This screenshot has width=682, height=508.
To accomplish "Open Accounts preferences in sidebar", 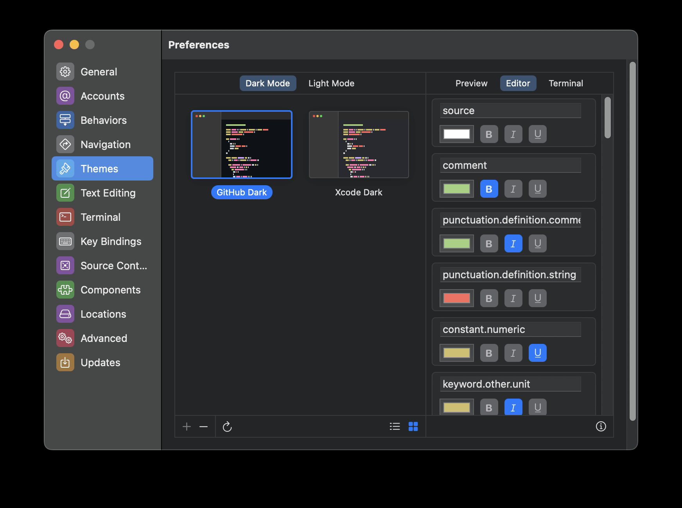I will 102,96.
